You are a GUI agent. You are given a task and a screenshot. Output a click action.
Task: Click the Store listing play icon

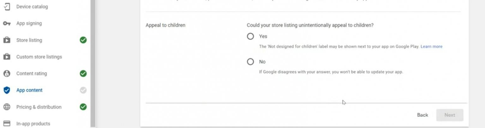[7, 40]
